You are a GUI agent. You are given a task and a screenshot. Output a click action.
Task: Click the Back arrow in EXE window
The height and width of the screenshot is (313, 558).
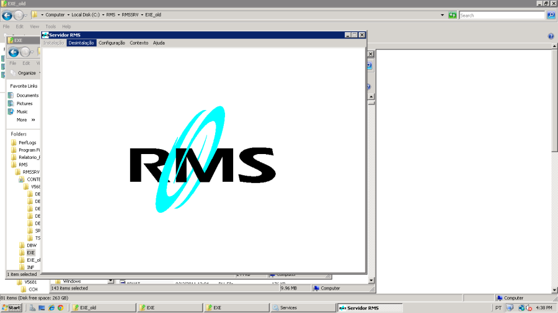14,52
